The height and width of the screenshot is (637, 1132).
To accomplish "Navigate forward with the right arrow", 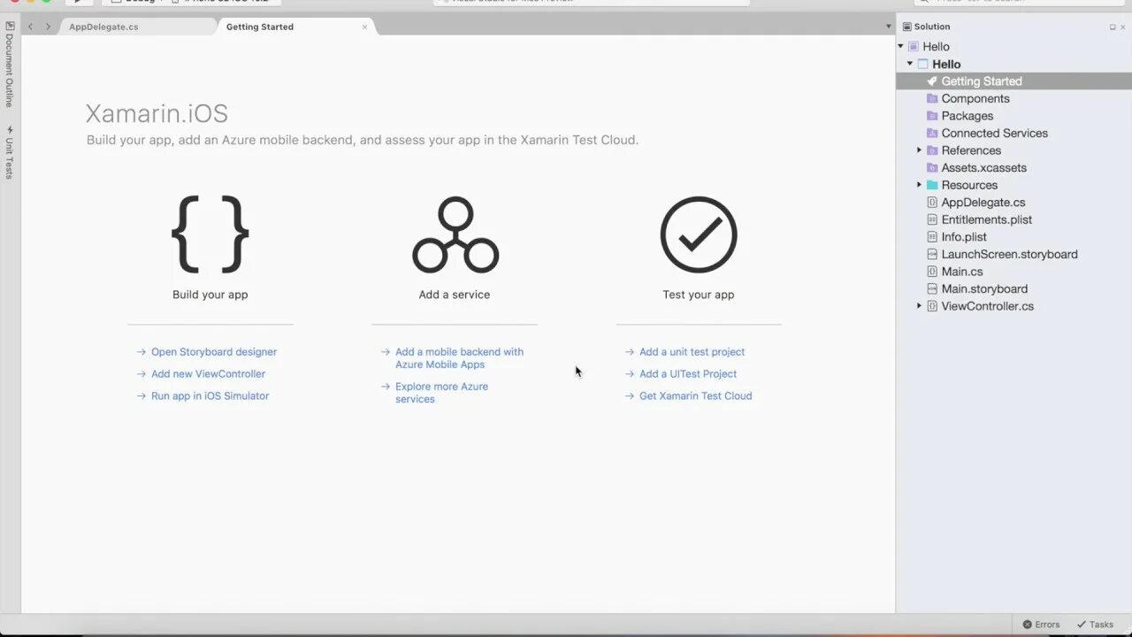I will coord(48,27).
